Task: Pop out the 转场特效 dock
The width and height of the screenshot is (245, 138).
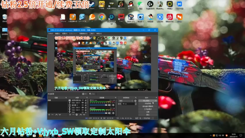Action: 136,98
